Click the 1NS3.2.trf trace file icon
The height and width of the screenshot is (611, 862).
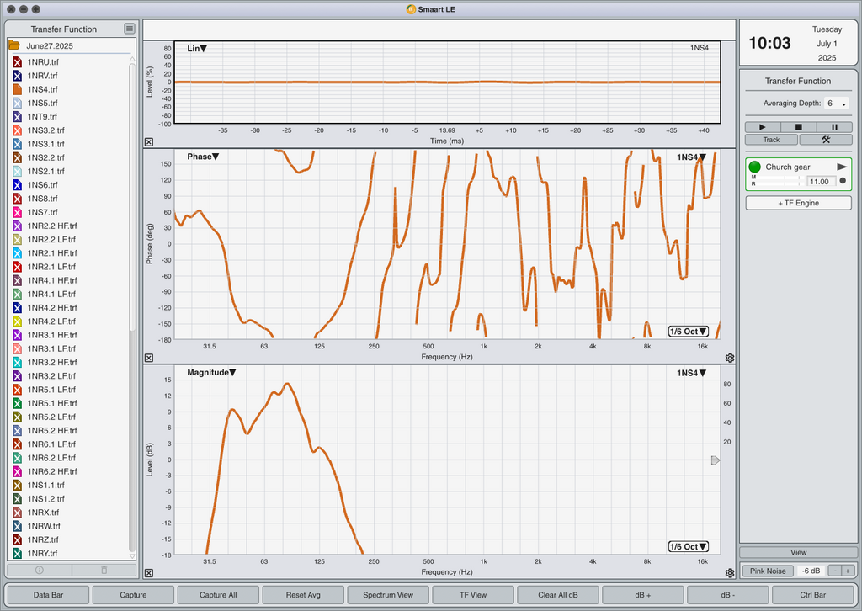coord(17,130)
